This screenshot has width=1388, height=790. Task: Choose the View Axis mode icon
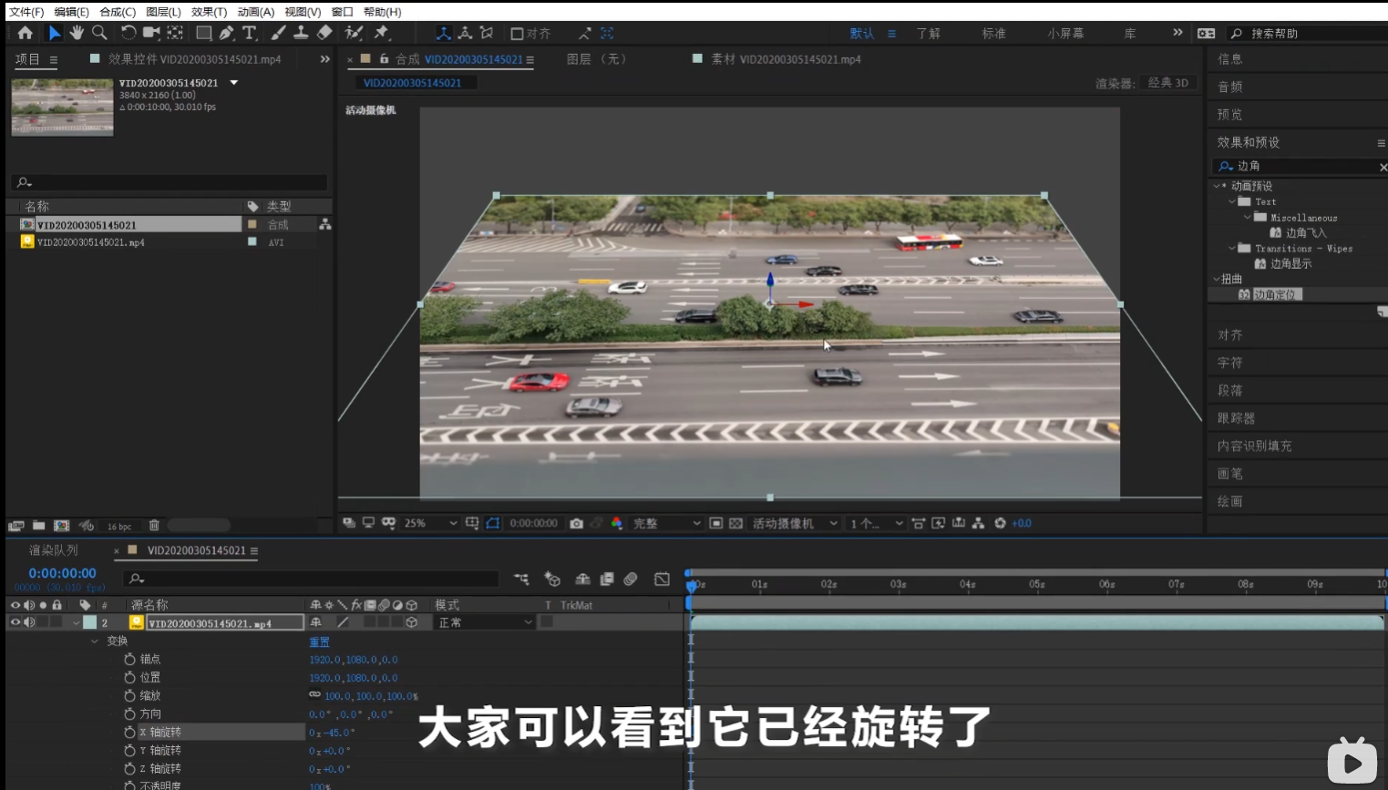(x=487, y=33)
